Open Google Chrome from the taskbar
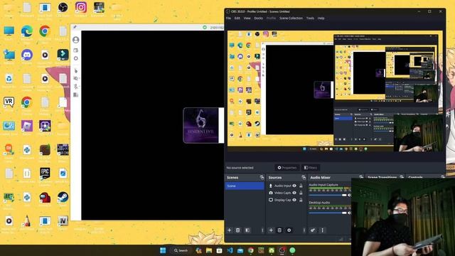The image size is (455, 256). click(251, 250)
